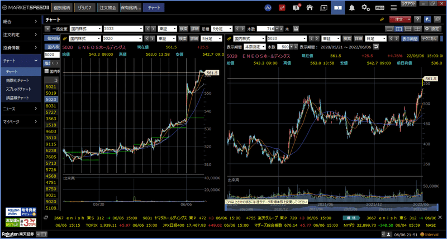Select 損益線チャート in the sidebar
Viewport: 447px width, 239px height.
(x=18, y=97)
